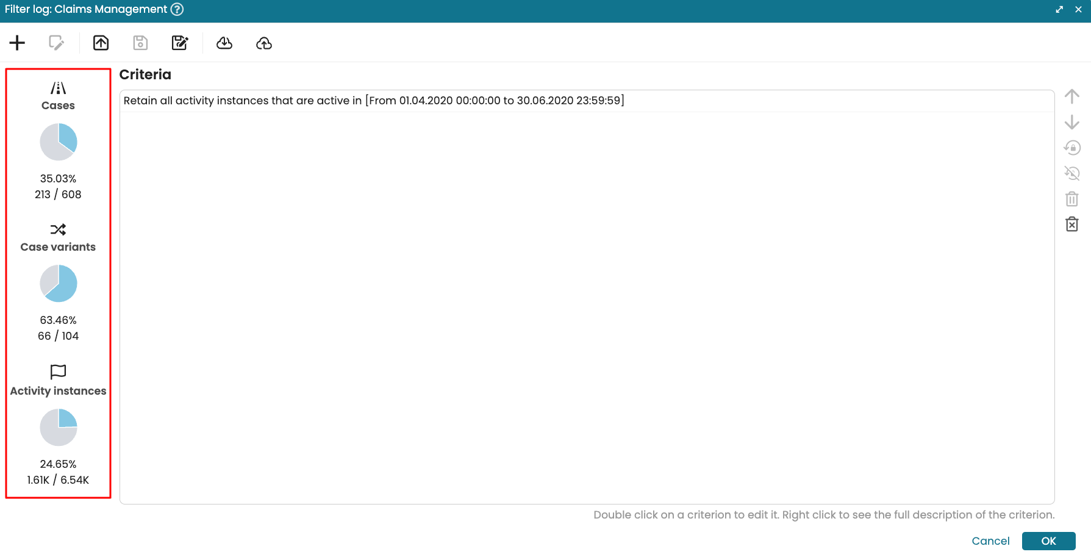The width and height of the screenshot is (1091, 560).
Task: Click the cloud download icon
Action: pos(224,43)
